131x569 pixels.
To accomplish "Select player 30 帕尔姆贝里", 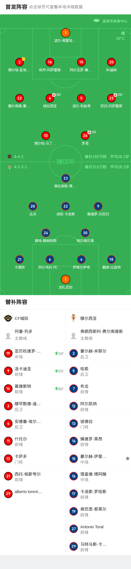I will (x=85, y=233).
